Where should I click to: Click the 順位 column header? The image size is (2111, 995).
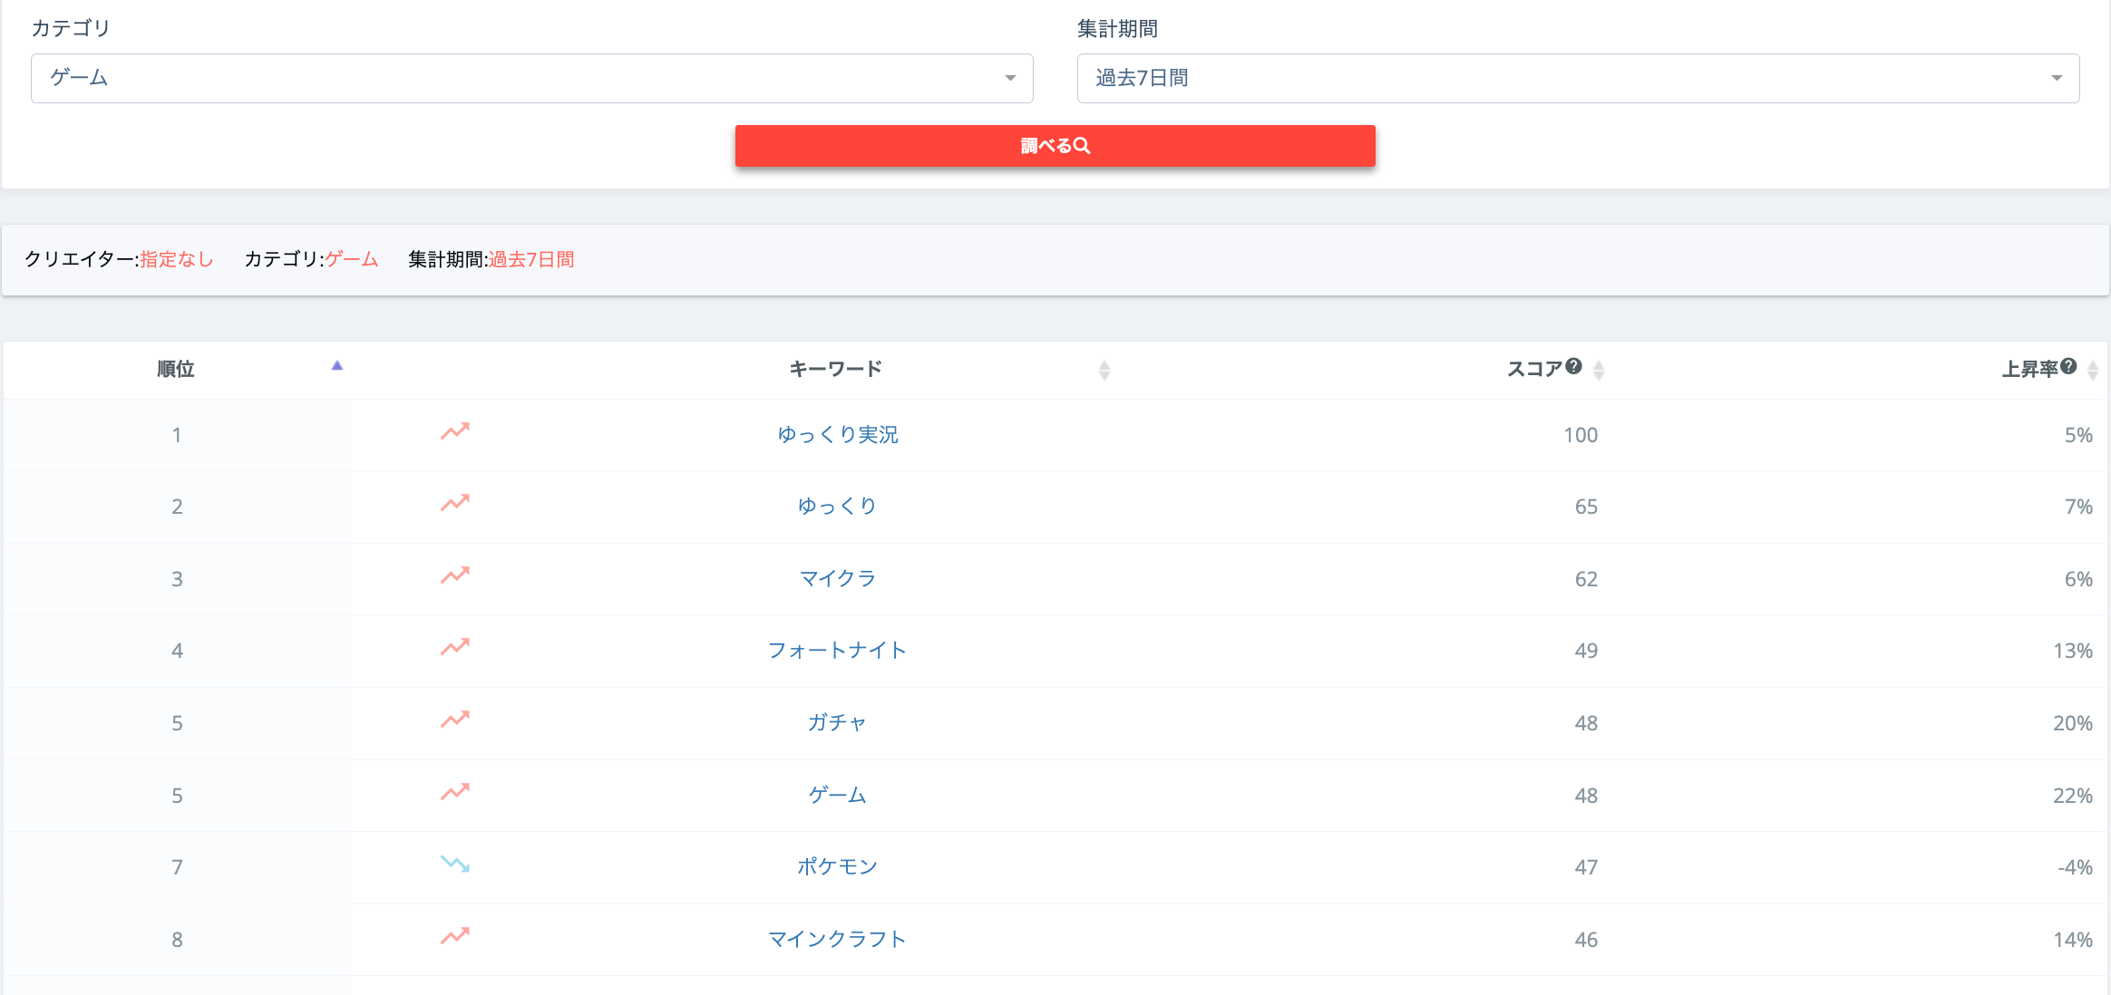click(176, 369)
